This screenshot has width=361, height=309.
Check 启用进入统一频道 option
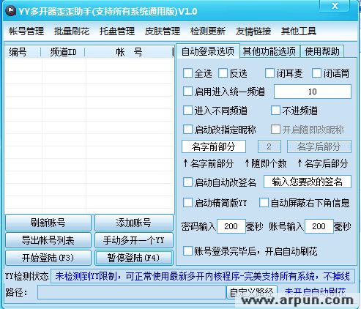187,92
